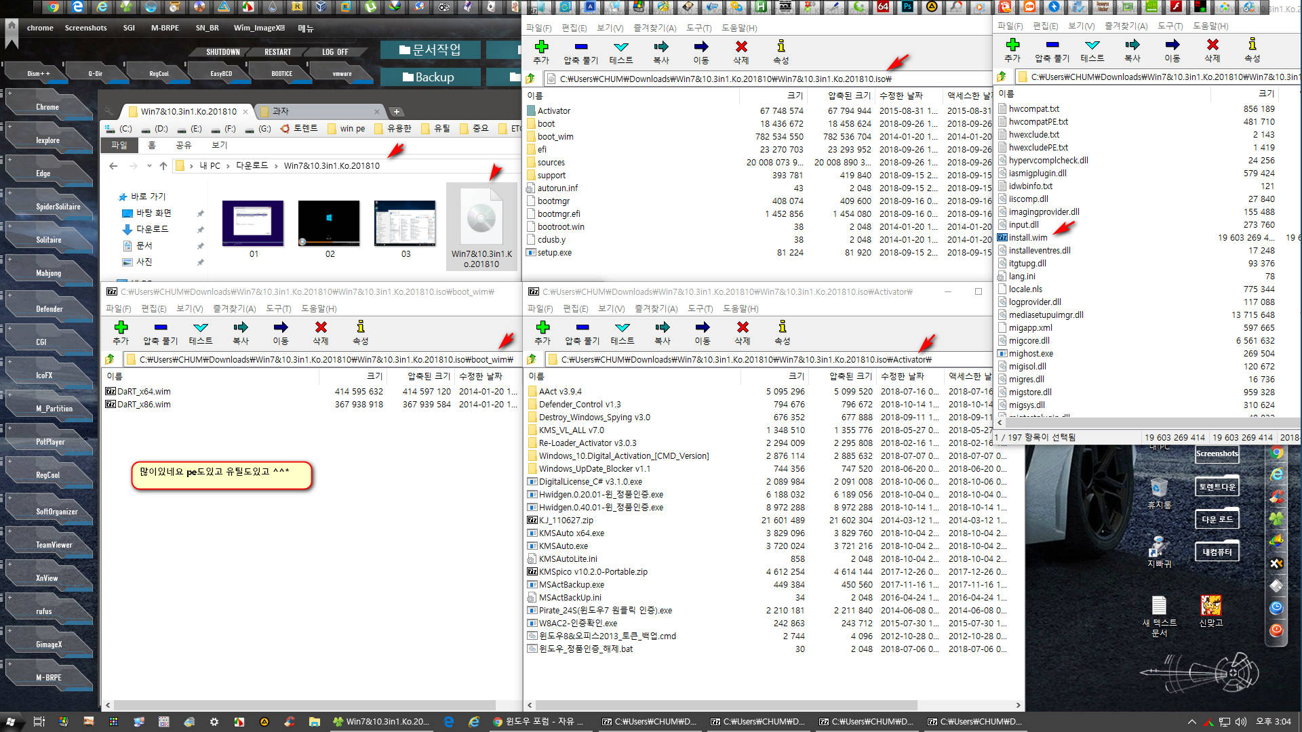Select thumbnail 03 in Explorer
The image size is (1302, 732).
click(405, 229)
